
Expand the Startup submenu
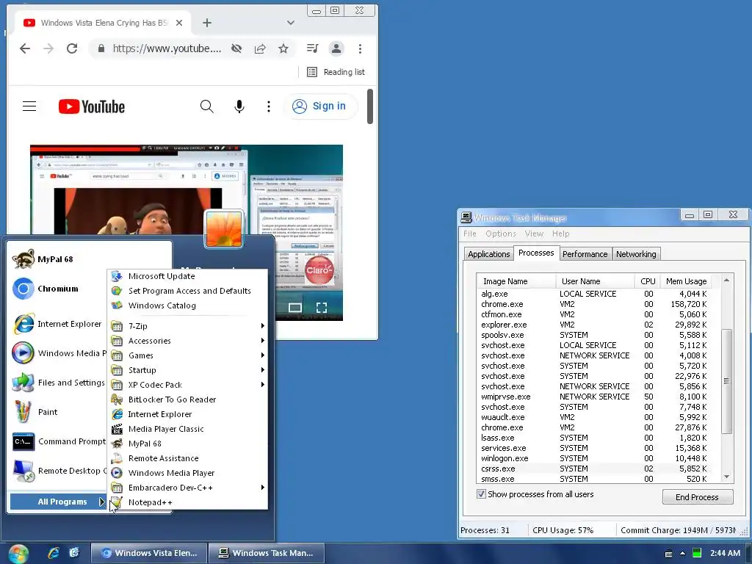[x=187, y=370]
